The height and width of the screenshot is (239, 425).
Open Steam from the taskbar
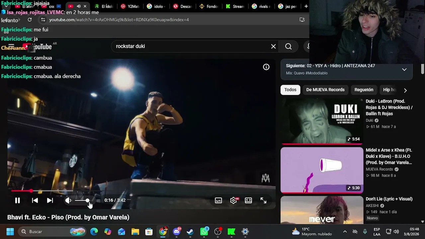click(190, 232)
